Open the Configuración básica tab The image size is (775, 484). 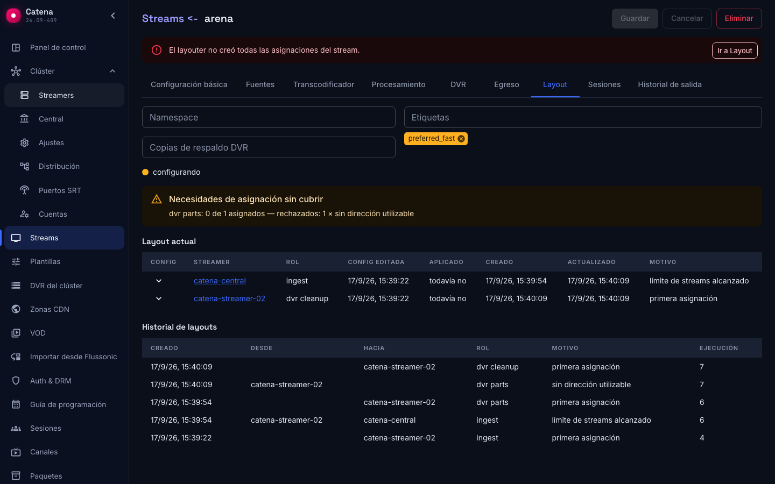(189, 84)
